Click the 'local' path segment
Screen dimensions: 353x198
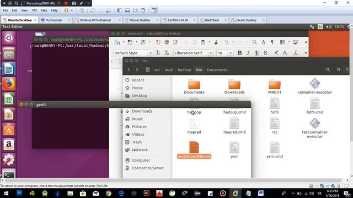pyautogui.click(x=169, y=70)
